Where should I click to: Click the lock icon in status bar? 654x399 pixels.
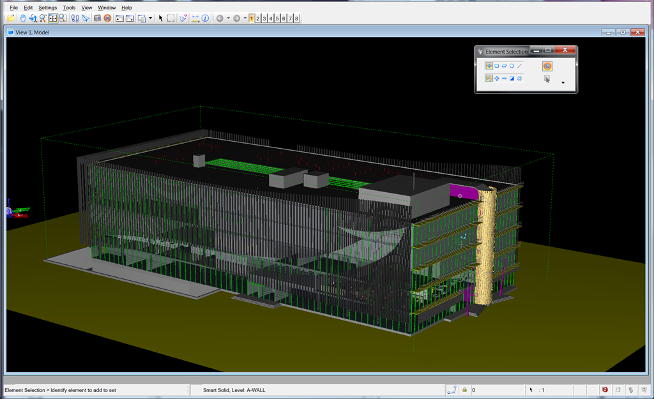[x=464, y=389]
